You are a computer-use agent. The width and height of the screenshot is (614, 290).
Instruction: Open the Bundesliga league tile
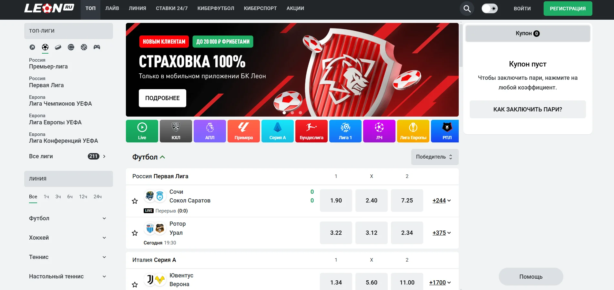coord(312,131)
